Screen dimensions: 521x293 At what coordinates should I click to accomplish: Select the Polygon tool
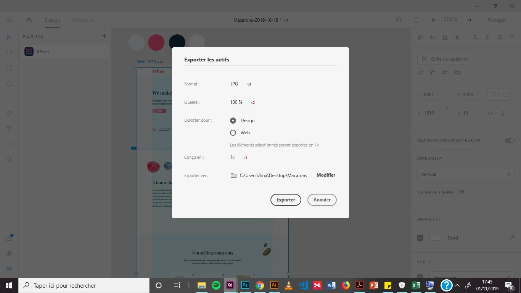coord(10,83)
